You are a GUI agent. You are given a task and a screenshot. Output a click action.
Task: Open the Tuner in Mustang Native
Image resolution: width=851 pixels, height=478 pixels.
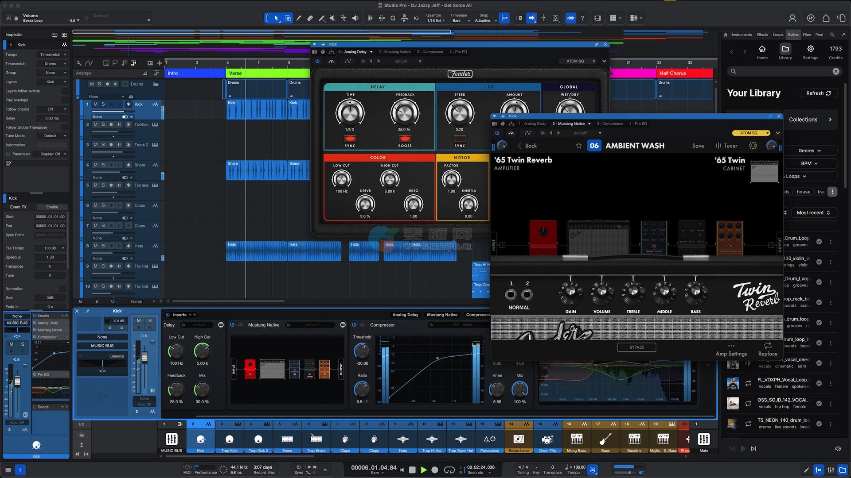726,146
